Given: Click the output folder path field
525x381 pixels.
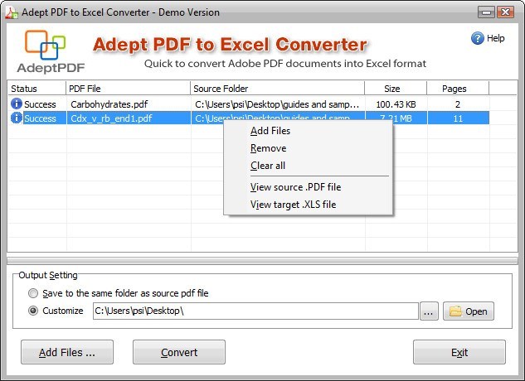Looking at the screenshot, I should [x=255, y=311].
